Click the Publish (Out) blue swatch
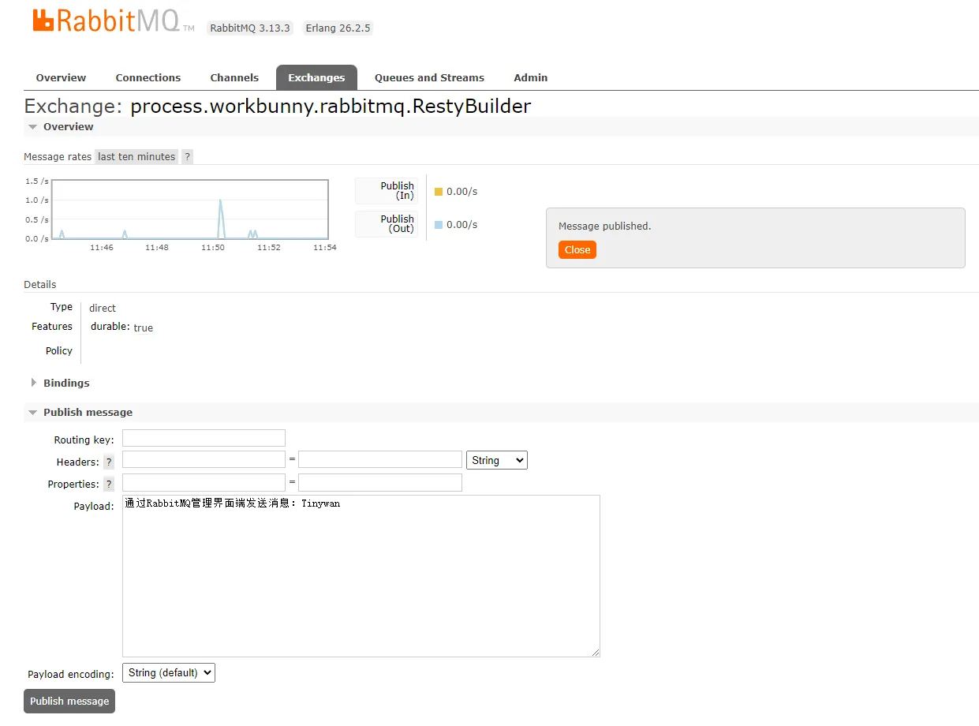The height and width of the screenshot is (726, 979). [439, 225]
